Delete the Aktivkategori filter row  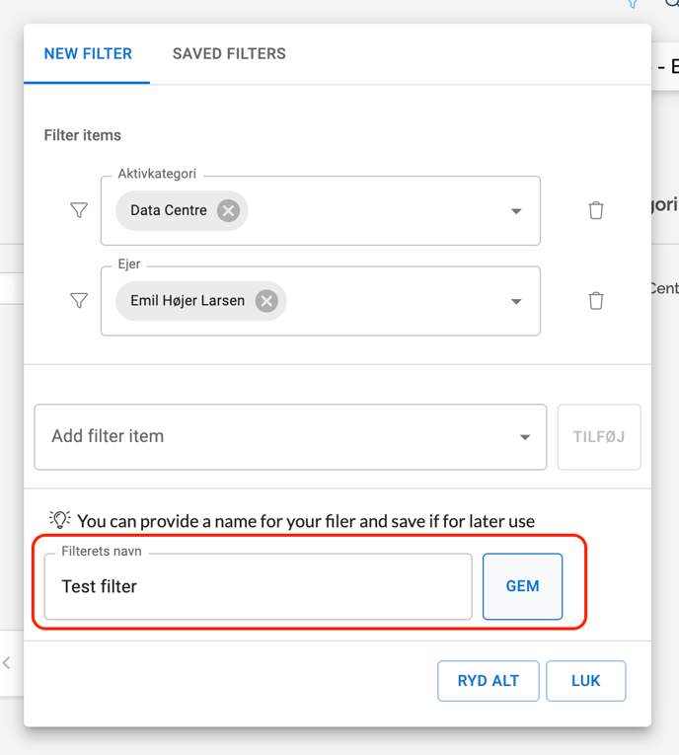596,210
